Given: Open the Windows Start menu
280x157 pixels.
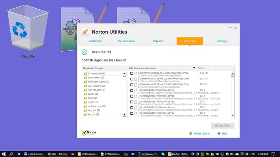Looking at the screenshot, I should (x=3, y=154).
